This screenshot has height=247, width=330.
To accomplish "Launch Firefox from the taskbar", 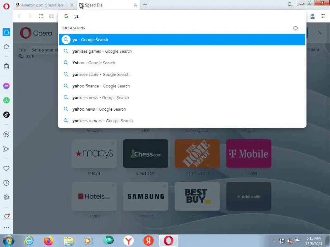I will pos(49,241).
